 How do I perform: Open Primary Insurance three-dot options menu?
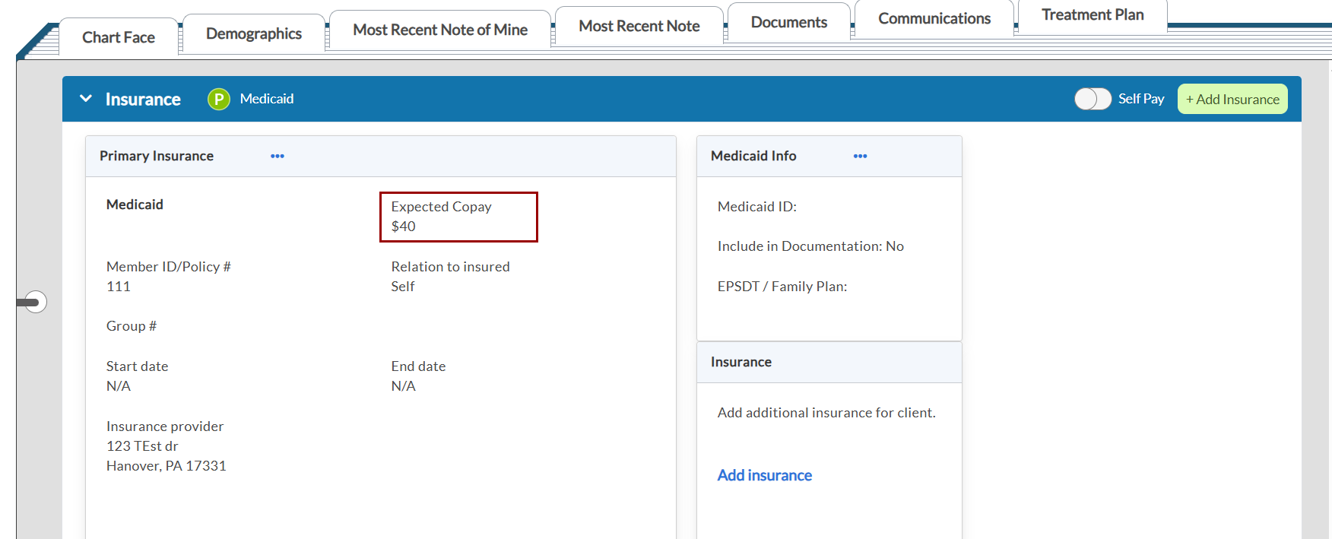click(x=277, y=156)
